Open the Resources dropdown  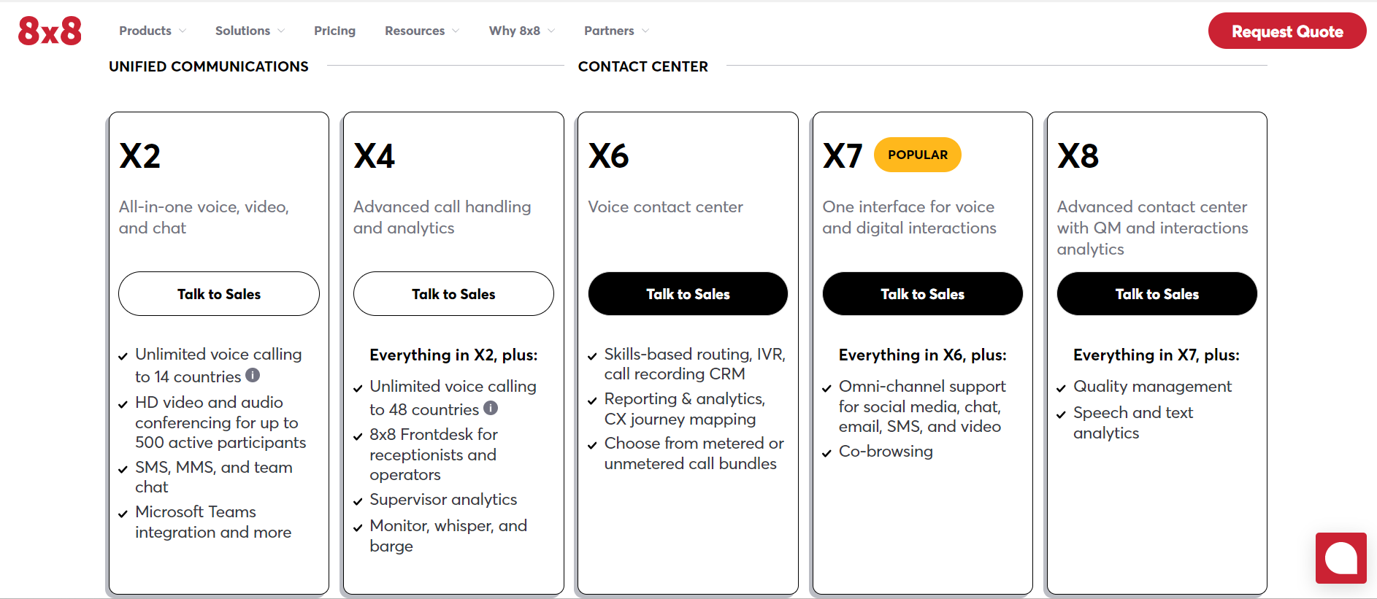422,31
